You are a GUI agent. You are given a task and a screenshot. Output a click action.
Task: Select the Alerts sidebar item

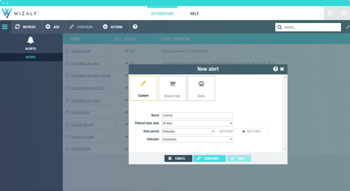(x=31, y=57)
